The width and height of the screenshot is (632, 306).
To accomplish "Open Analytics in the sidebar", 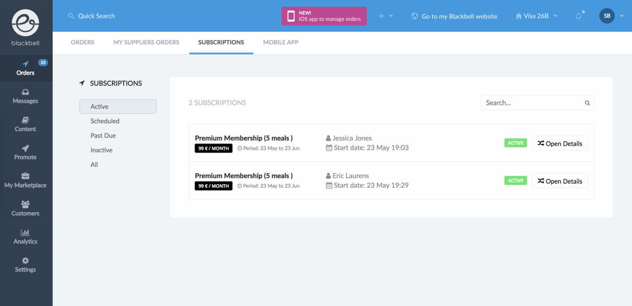I will point(25,237).
